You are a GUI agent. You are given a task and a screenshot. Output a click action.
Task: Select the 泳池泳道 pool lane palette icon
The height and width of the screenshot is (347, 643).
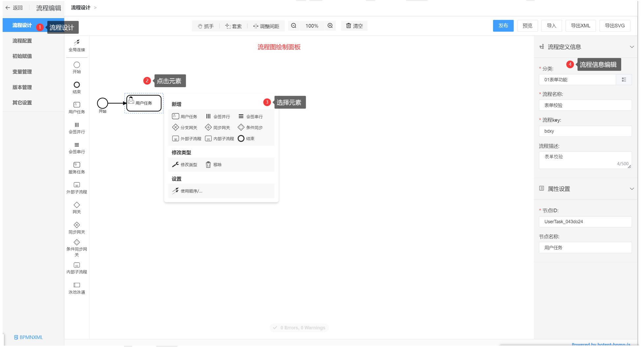pyautogui.click(x=77, y=288)
